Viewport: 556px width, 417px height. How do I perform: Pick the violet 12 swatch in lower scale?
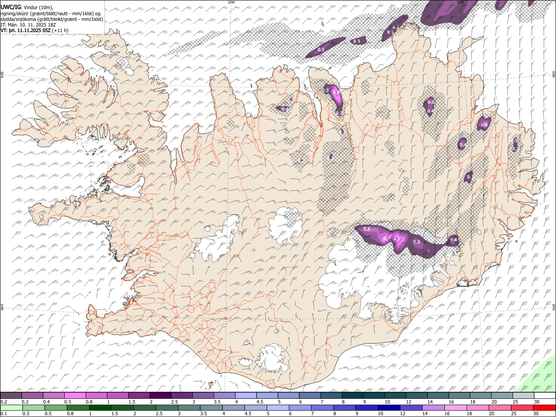point(410,407)
